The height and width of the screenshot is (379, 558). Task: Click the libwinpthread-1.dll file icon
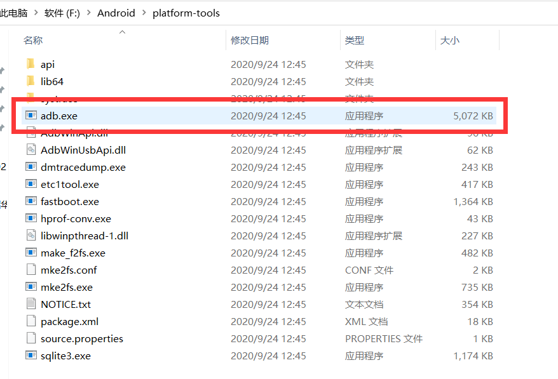coord(31,236)
